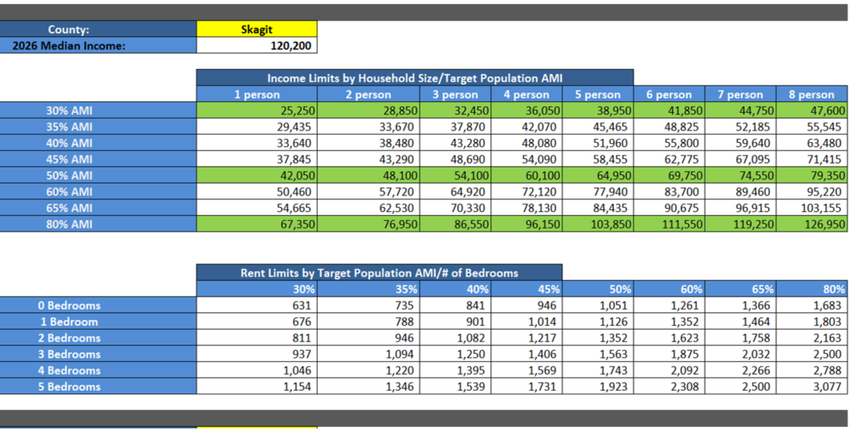The width and height of the screenshot is (858, 429).
Task: Click the 1,803 rent cell
Action: pos(812,322)
